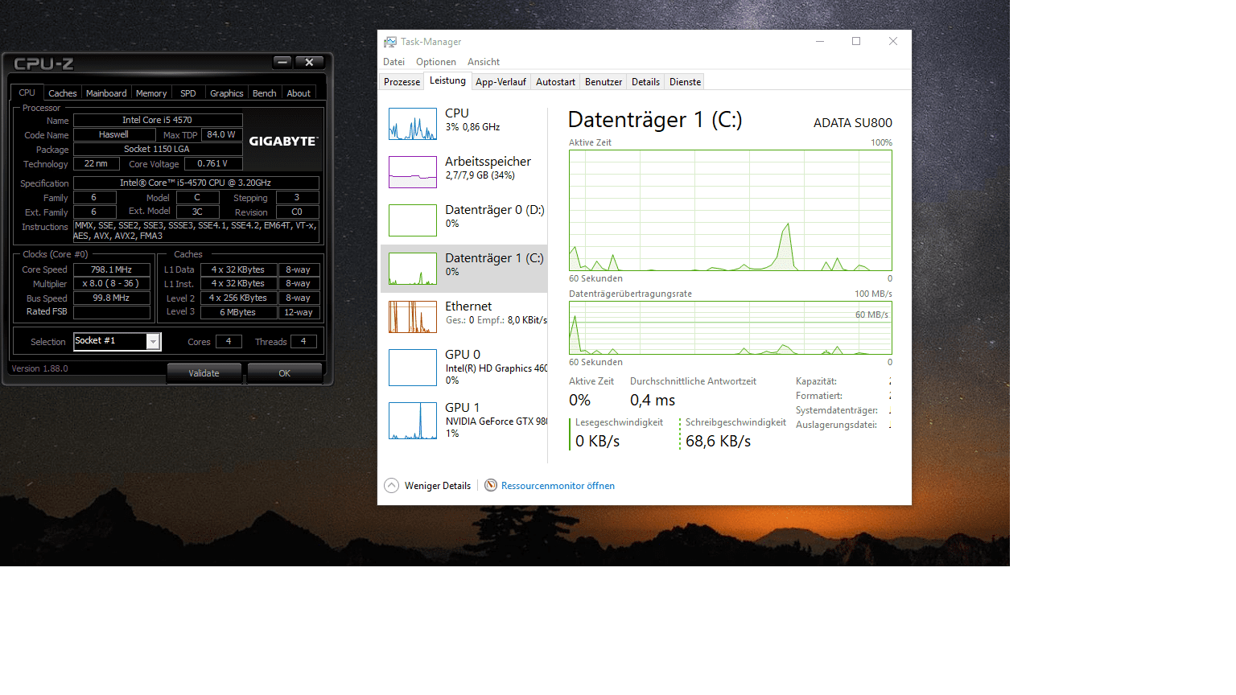Screen dimensions: 1236x695
Task: Open SPD tab in CPU-Z
Action: point(188,93)
